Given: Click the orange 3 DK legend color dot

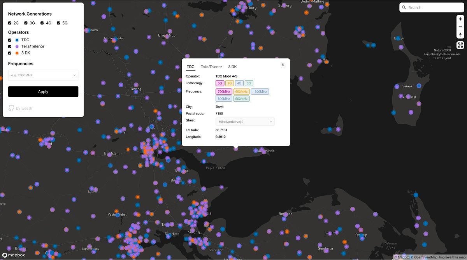Looking at the screenshot, I should point(17,53).
